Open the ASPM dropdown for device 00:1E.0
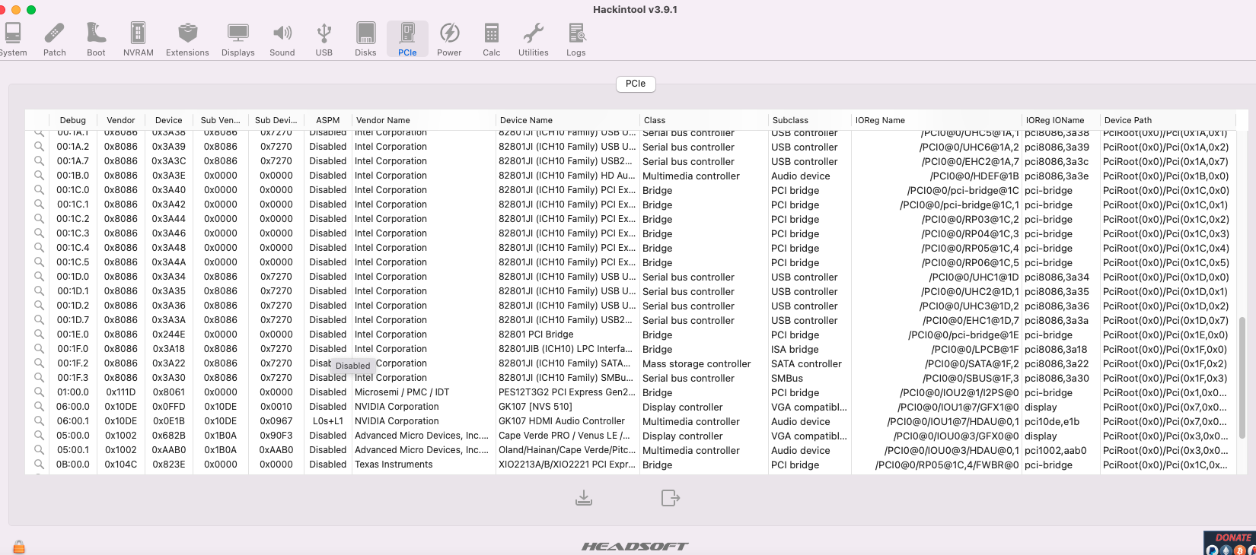The height and width of the screenshot is (555, 1256). click(328, 335)
